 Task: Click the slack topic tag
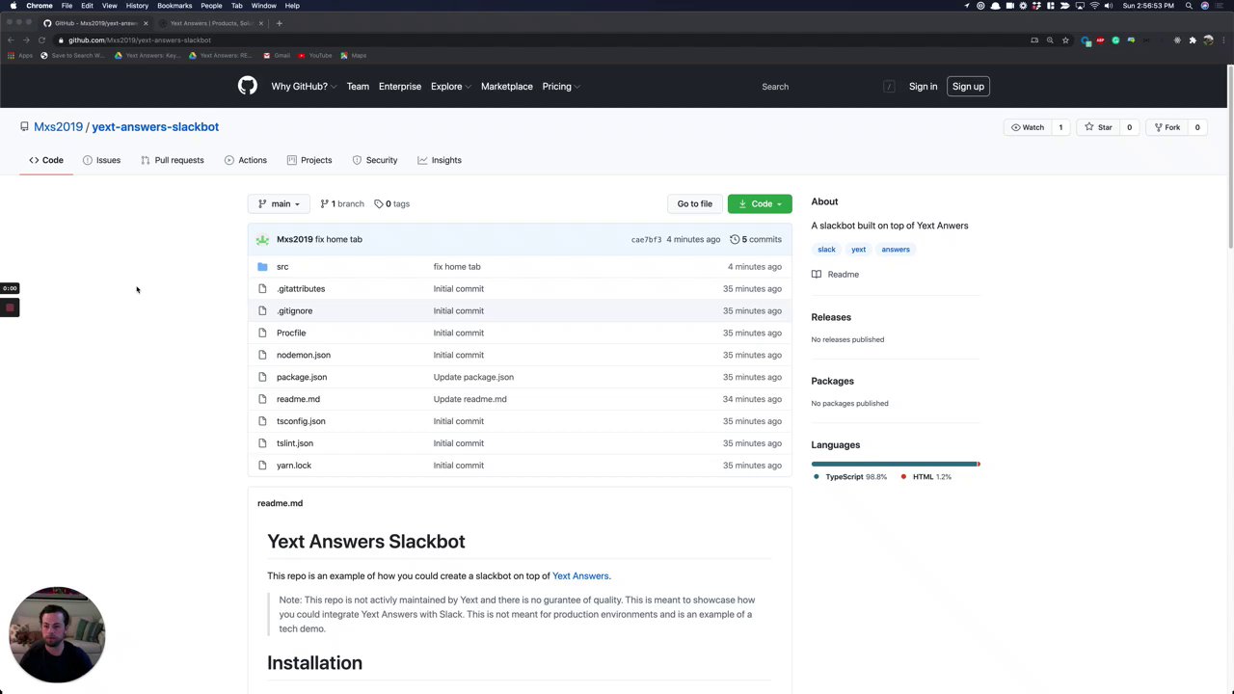[826, 250]
